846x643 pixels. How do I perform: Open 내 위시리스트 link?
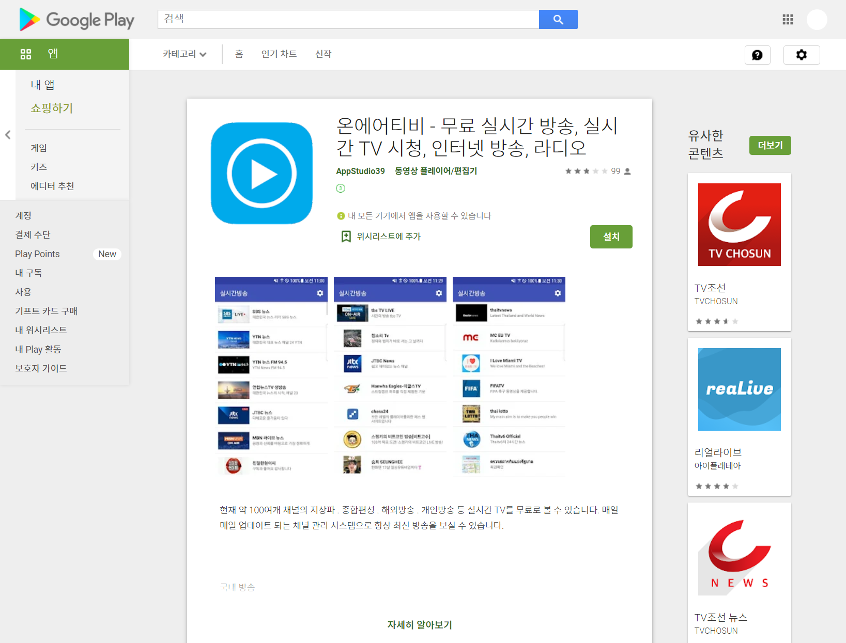(x=41, y=330)
